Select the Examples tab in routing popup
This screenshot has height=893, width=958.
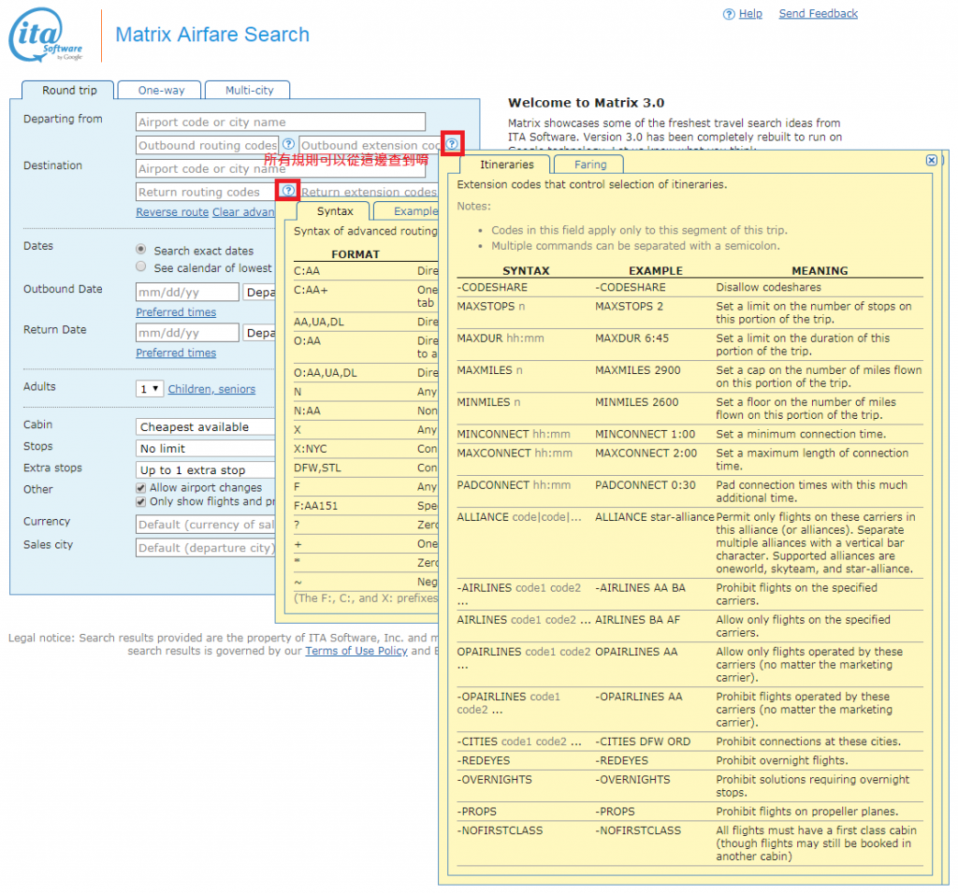pyautogui.click(x=407, y=211)
